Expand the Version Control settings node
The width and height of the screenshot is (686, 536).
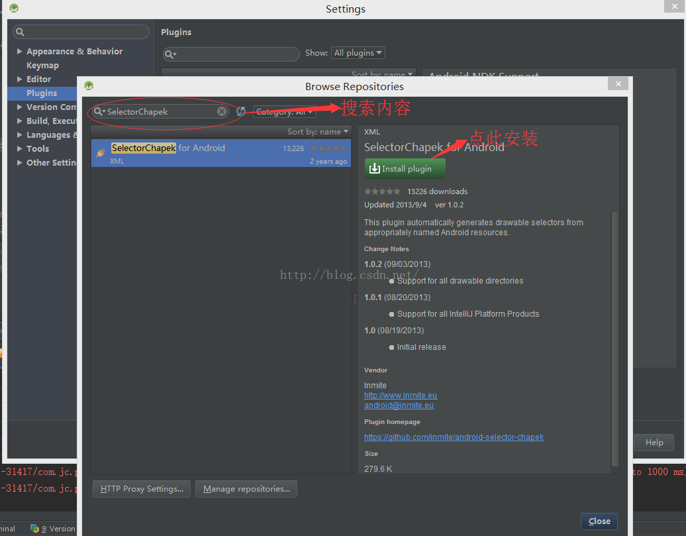click(x=19, y=107)
